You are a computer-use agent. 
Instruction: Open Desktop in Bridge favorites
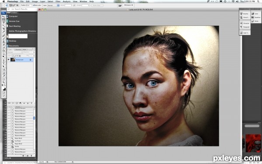point(13,41)
